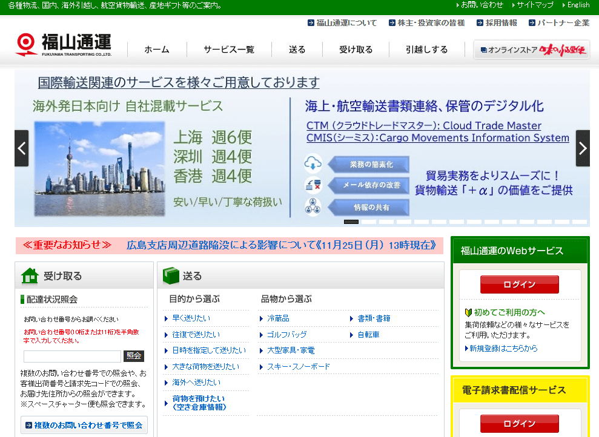Focus the tracking number input field

click(72, 356)
